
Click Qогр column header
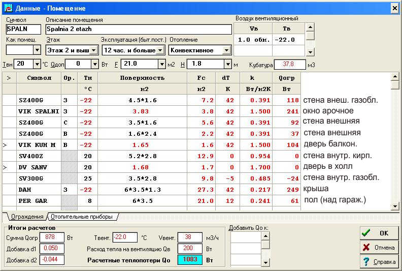click(x=287, y=78)
